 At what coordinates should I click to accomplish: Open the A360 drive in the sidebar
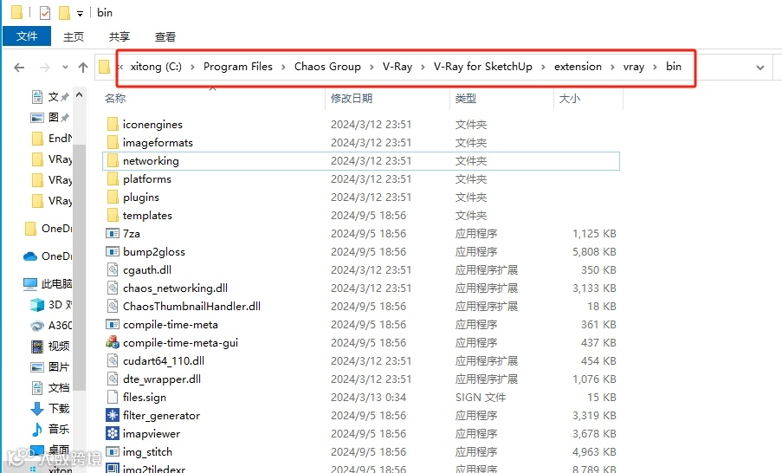pos(51,326)
